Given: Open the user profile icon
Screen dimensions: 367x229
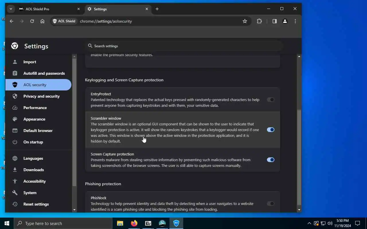Looking at the screenshot, I should pyautogui.click(x=285, y=21).
